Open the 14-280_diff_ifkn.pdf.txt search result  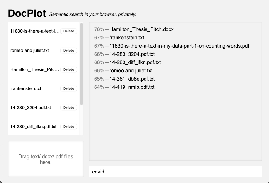click(x=135, y=62)
